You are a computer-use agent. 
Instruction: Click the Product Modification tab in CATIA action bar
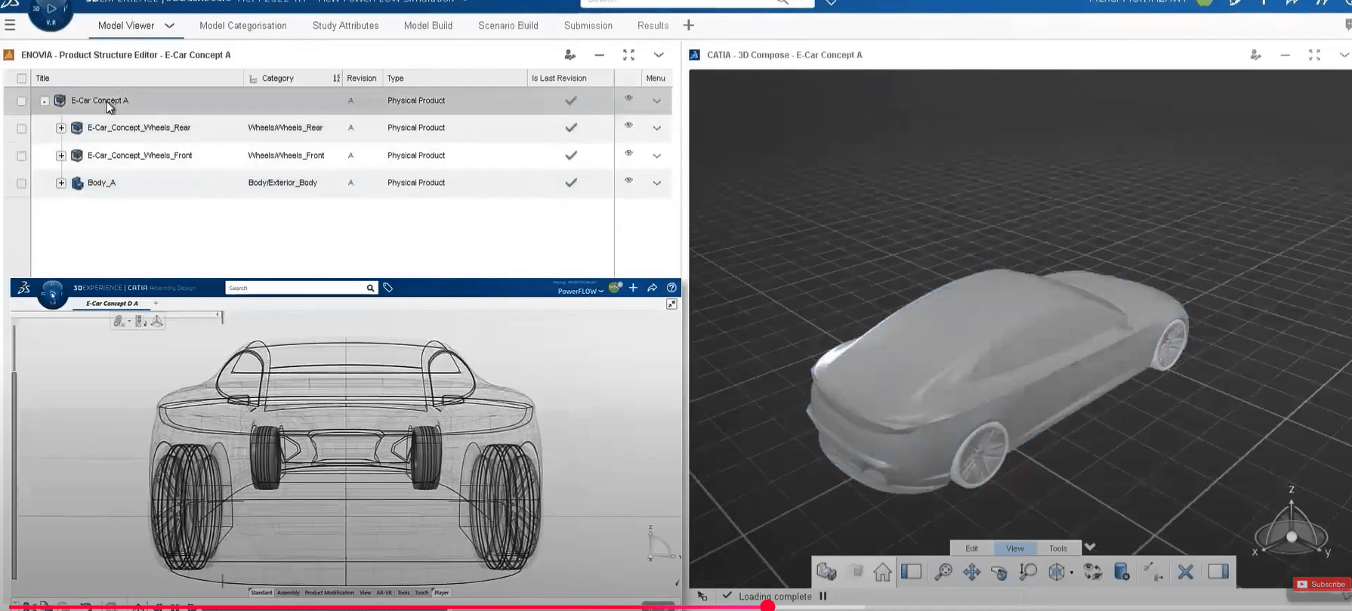329,593
